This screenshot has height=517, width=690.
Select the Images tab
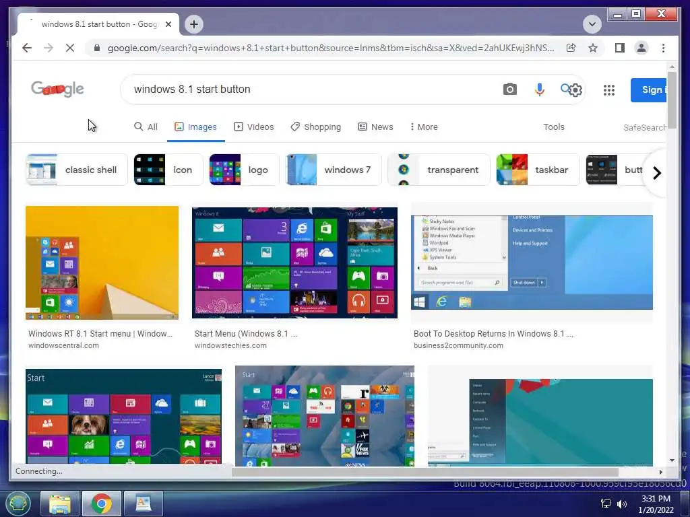coord(196,127)
